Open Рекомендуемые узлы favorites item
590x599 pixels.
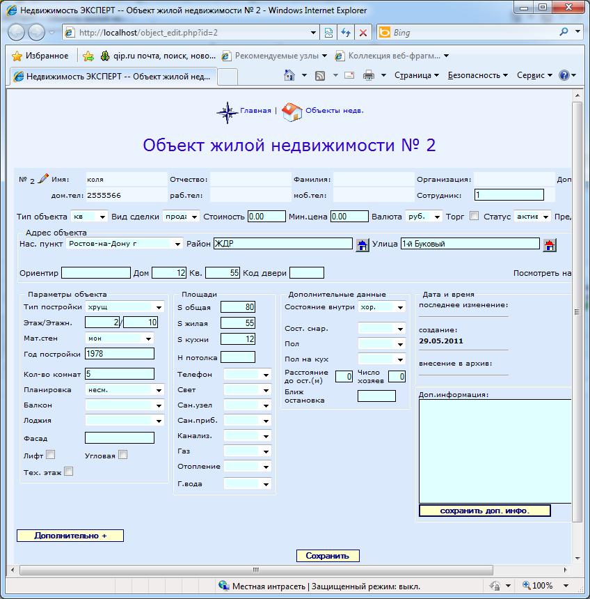click(274, 56)
